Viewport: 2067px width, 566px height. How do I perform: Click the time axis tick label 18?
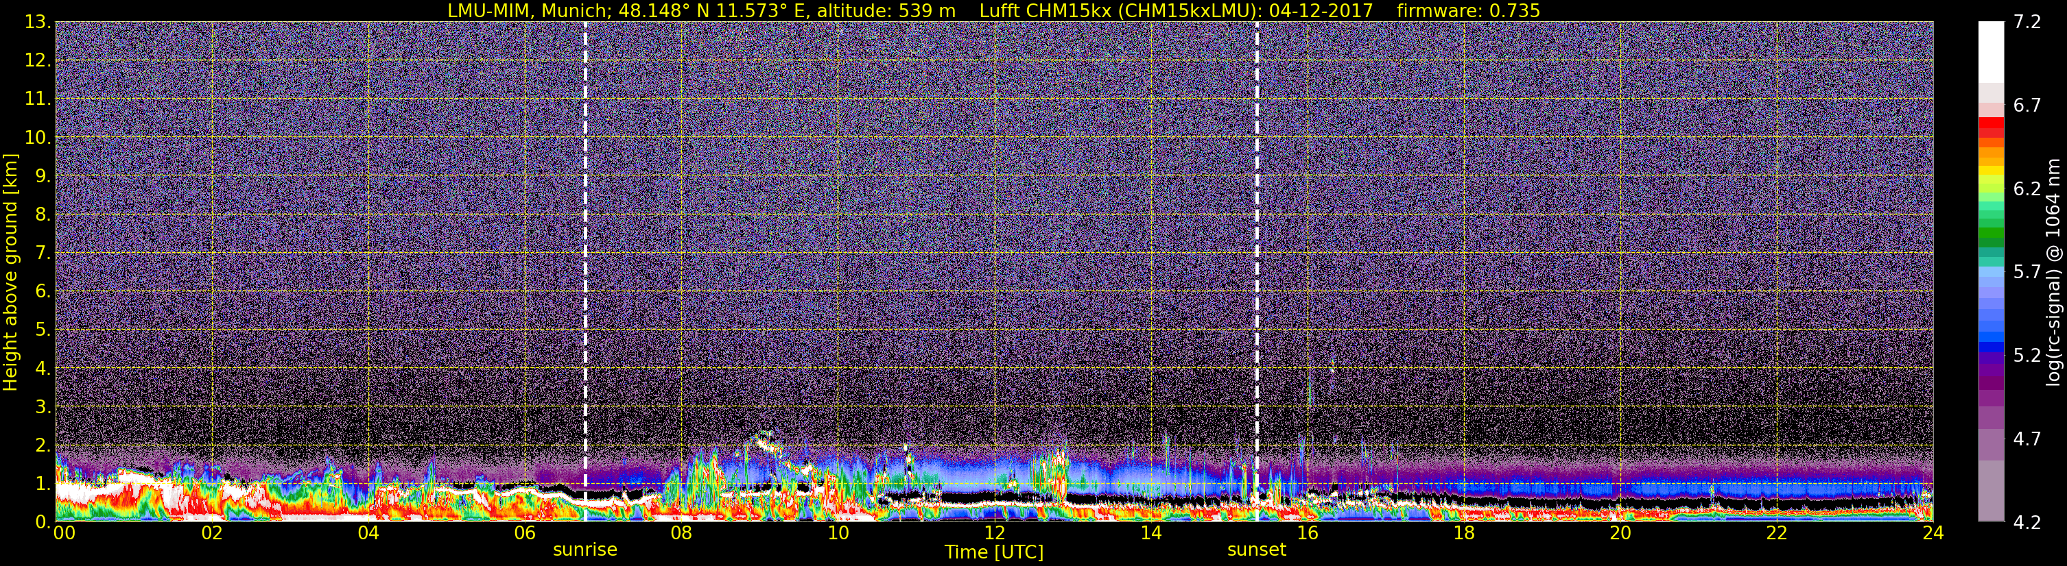1463,533
